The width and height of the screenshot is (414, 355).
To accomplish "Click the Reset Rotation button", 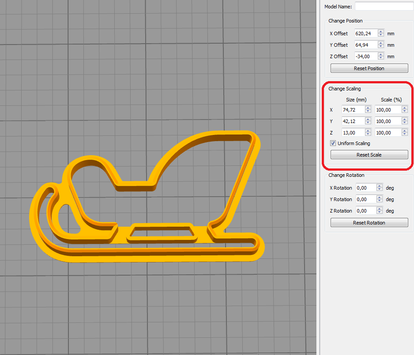I will [369, 222].
